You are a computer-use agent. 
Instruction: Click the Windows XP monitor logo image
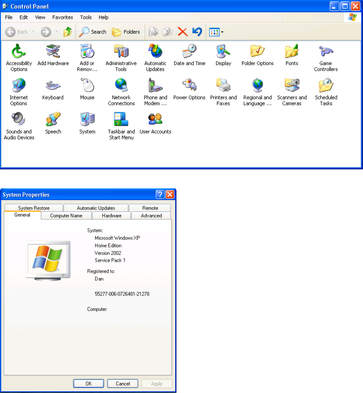tap(48, 261)
